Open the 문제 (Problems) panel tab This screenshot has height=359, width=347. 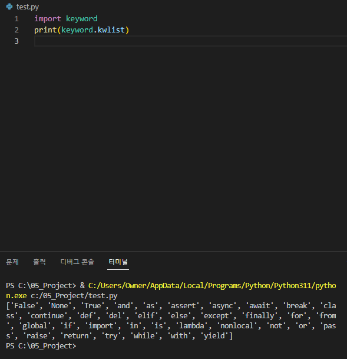point(12,262)
